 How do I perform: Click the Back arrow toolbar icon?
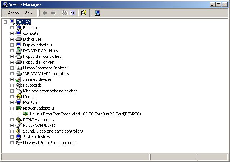click(45, 13)
